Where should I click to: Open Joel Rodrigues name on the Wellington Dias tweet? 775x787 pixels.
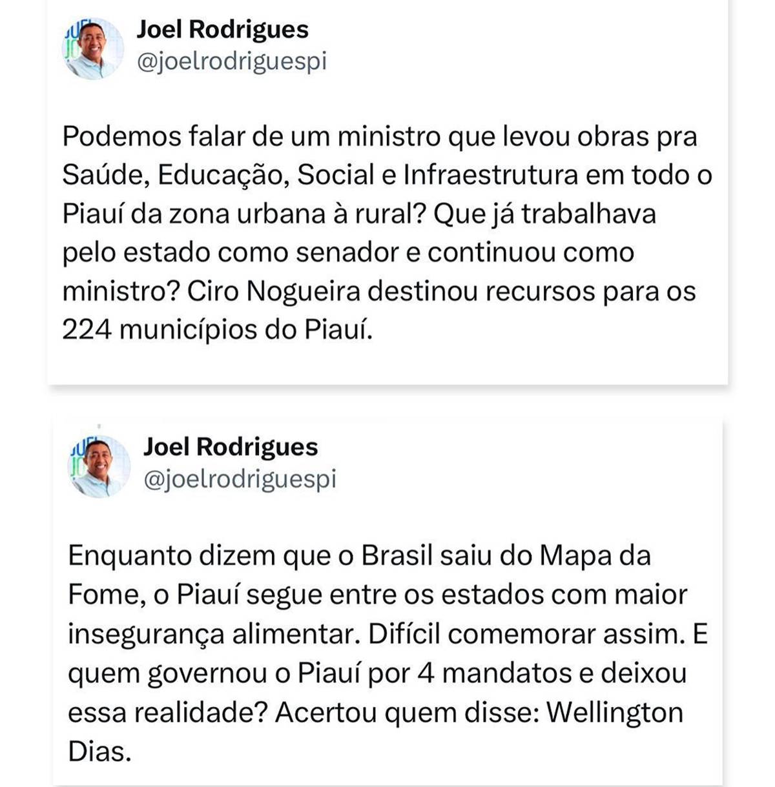pyautogui.click(x=231, y=447)
